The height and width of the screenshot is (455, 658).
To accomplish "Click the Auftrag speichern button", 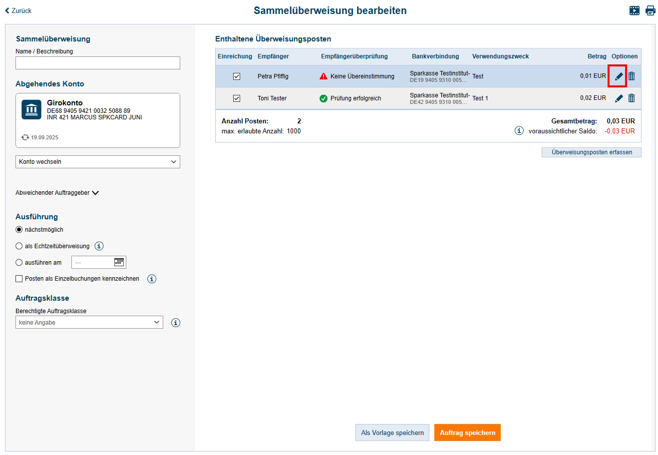I will (x=467, y=433).
